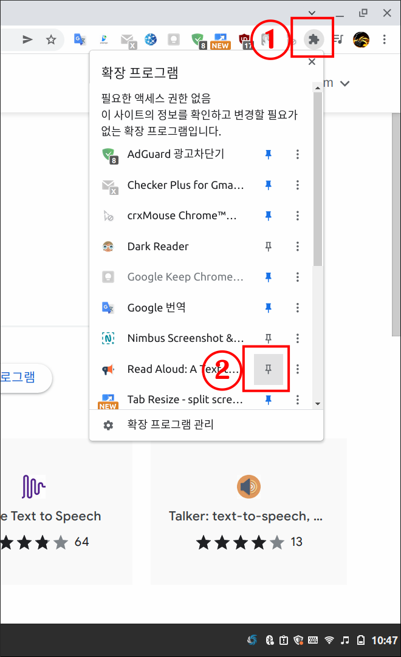The width and height of the screenshot is (401, 657).
Task: Select AdGuard 광고차단기 in extensions list
Action: click(176, 154)
